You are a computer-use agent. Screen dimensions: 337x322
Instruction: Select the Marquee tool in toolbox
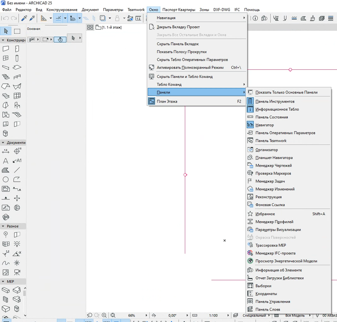(x=17, y=31)
